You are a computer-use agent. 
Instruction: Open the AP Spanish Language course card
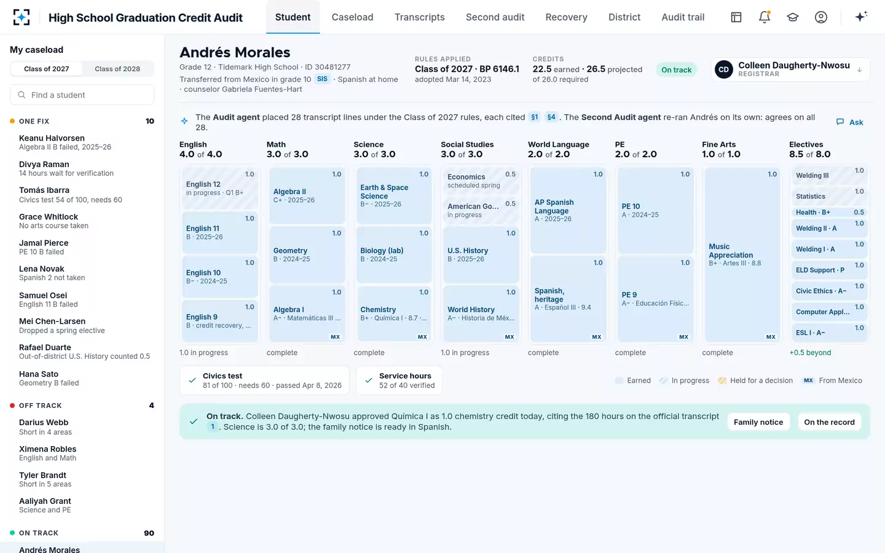(568, 210)
